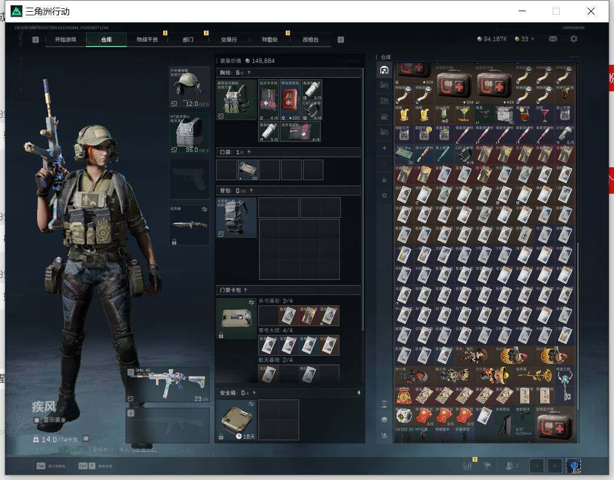Select the jeweled key trophy item
The width and height of the screenshot is (614, 480).
[x=565, y=385]
